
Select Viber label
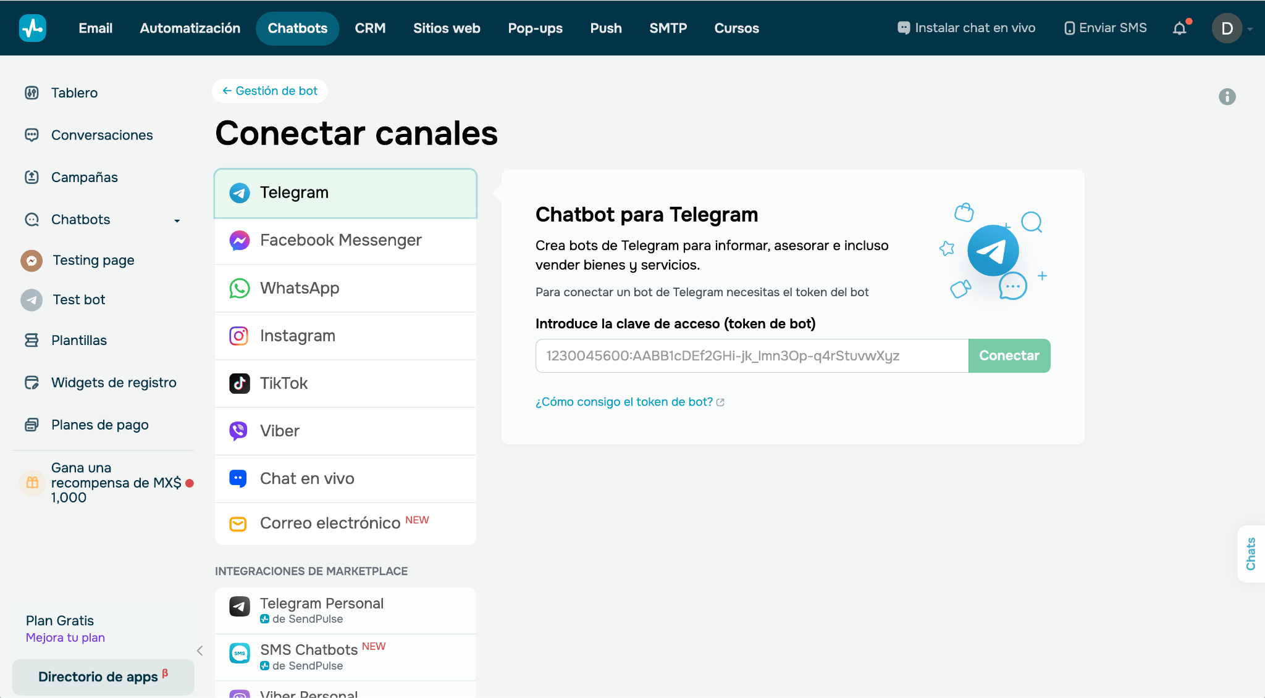click(280, 431)
